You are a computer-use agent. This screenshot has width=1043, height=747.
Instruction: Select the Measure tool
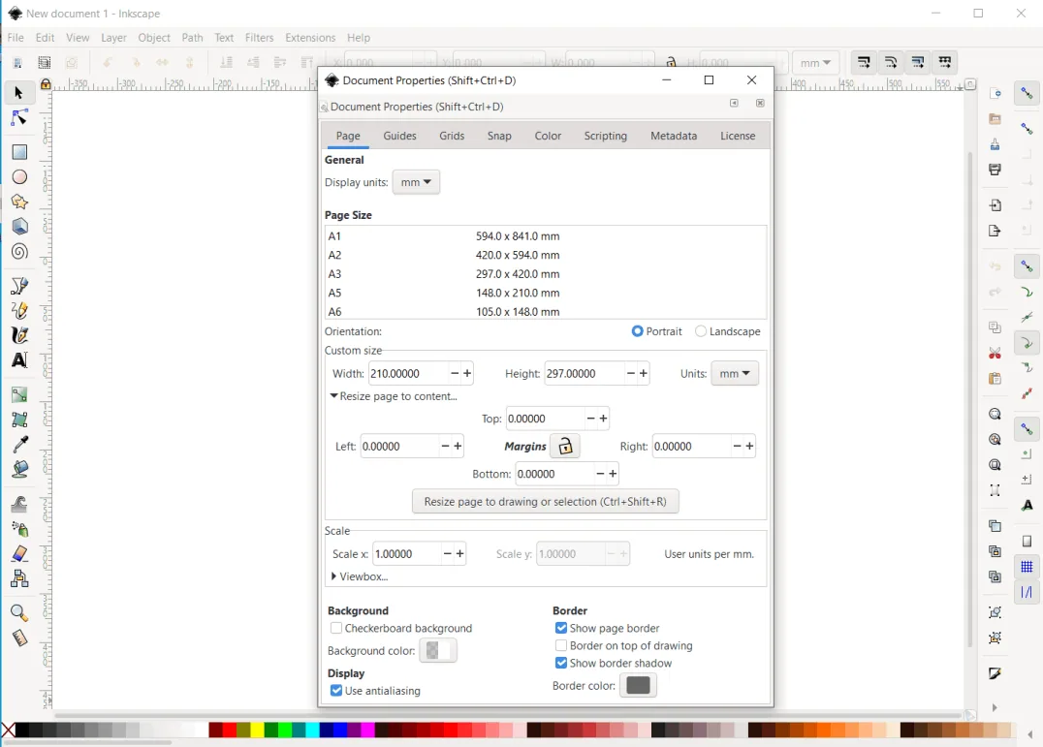click(x=19, y=638)
